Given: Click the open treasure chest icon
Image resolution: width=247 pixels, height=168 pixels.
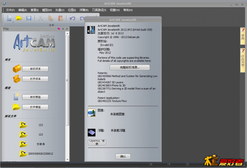Looking at the screenshot, I should [17, 79].
